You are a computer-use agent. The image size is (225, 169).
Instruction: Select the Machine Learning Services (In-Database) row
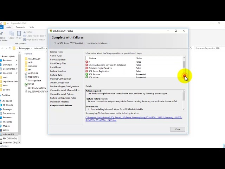click(x=134, y=65)
